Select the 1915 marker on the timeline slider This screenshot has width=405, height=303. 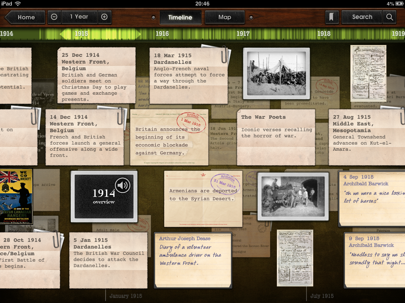point(81,34)
